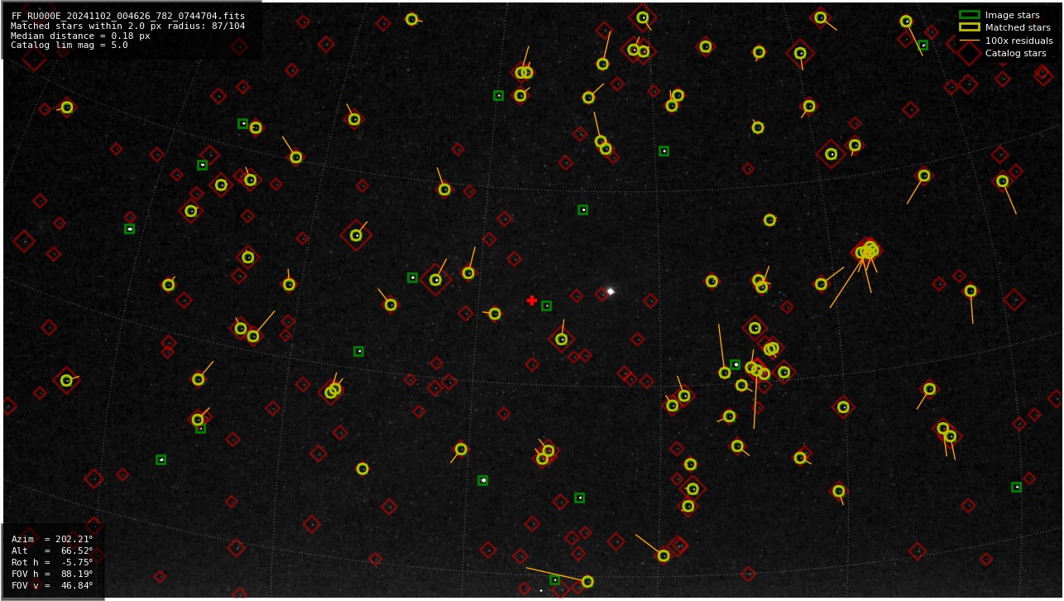Click the '100x residuals' legend label

1019,41
